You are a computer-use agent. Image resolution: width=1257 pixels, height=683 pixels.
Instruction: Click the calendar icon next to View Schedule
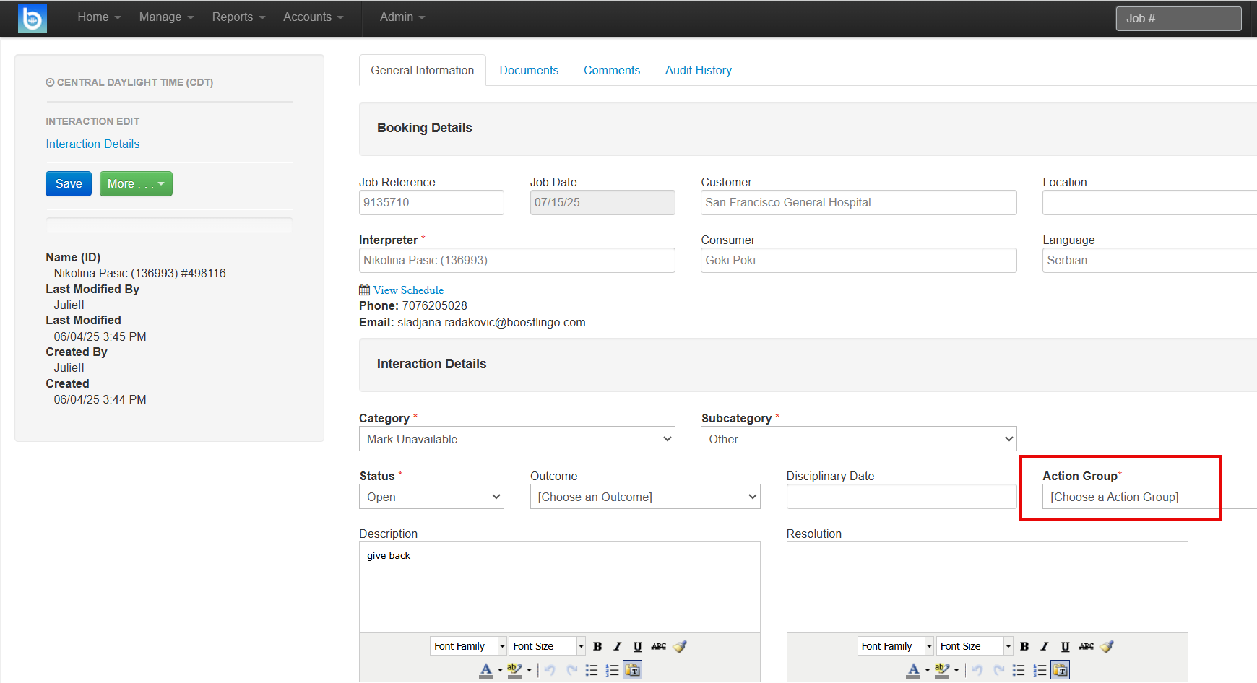coord(363,289)
